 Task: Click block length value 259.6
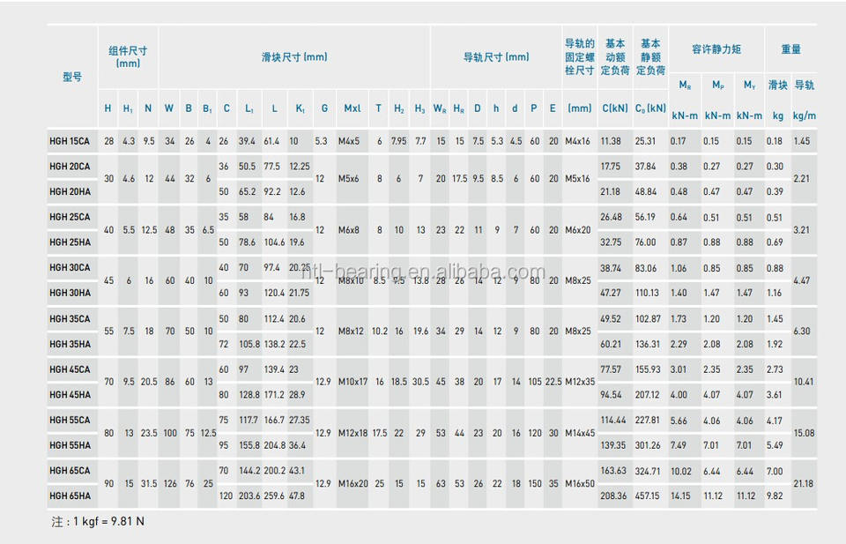tap(274, 496)
